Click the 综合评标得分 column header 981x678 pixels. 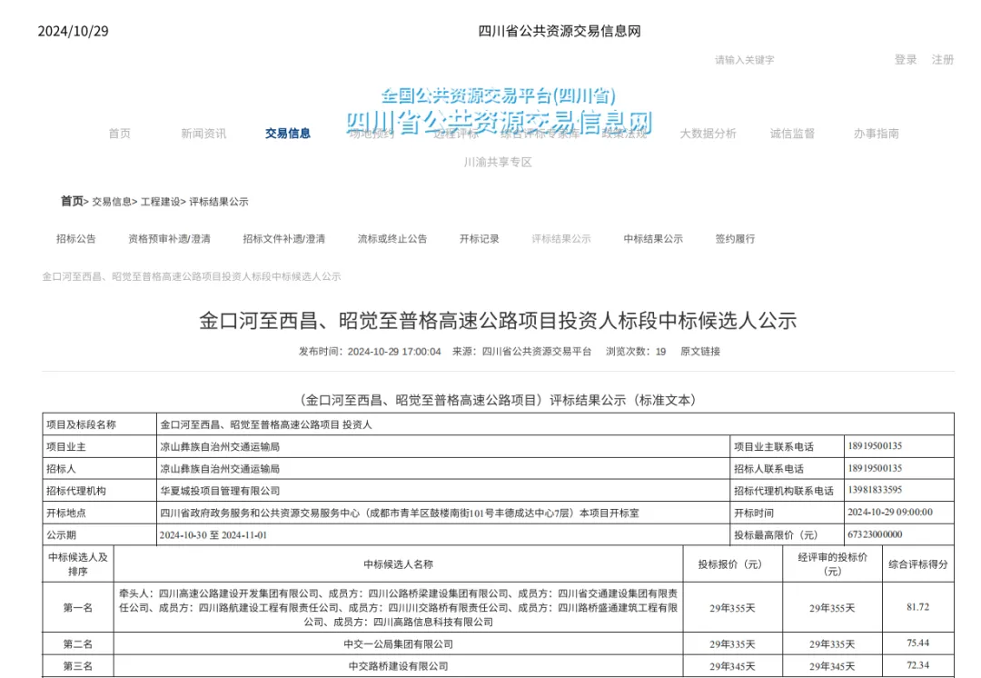917,564
